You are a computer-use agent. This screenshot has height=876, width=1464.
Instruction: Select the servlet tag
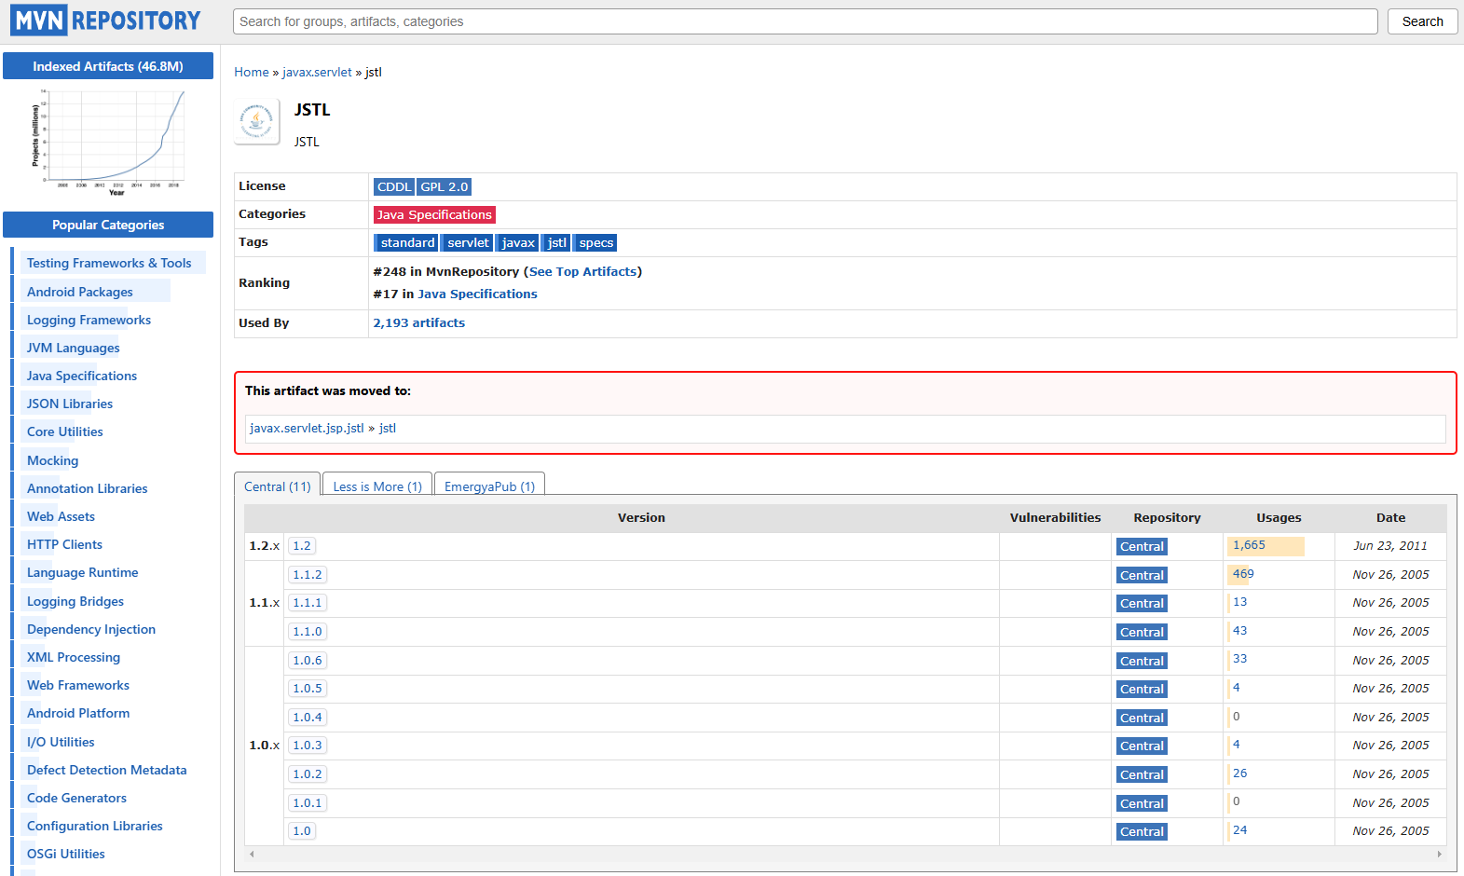tap(468, 242)
